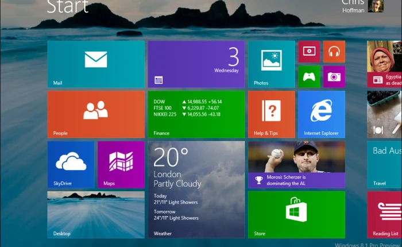
Task: Click the Chris Hoffman account picture
Action: click(376, 6)
